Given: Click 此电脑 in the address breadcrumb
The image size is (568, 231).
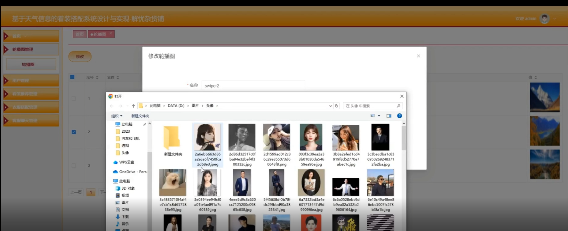Looking at the screenshot, I should point(155,106).
